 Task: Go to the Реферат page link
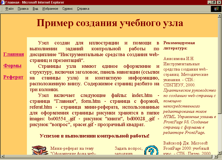pyautogui.click(x=13, y=77)
